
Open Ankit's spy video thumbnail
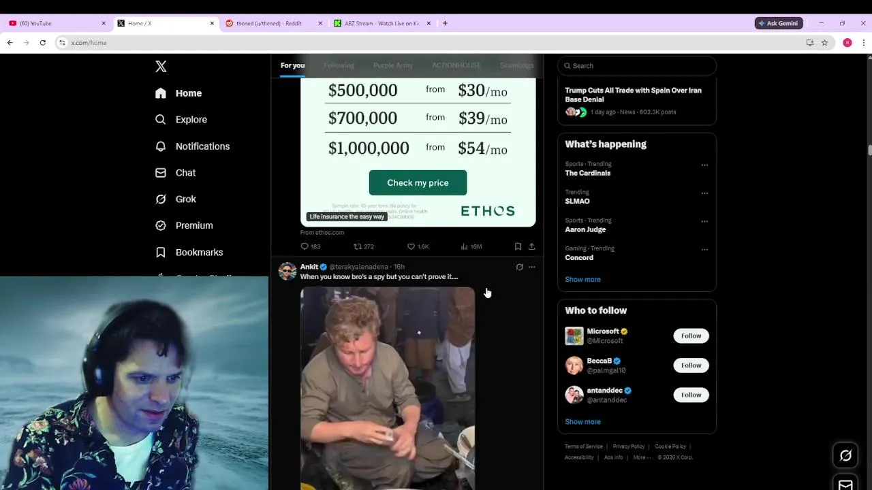(388, 389)
